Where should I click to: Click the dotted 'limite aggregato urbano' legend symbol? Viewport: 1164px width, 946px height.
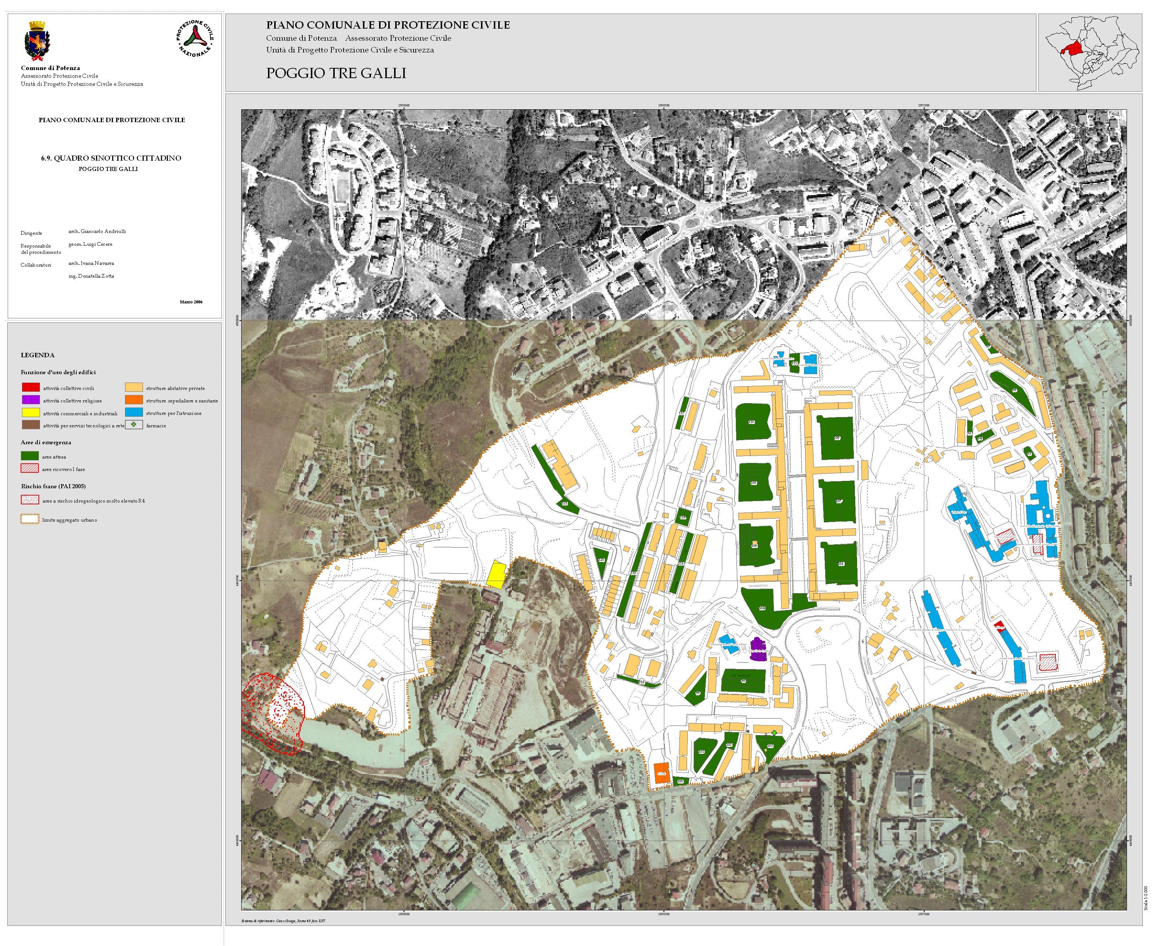coord(30,519)
